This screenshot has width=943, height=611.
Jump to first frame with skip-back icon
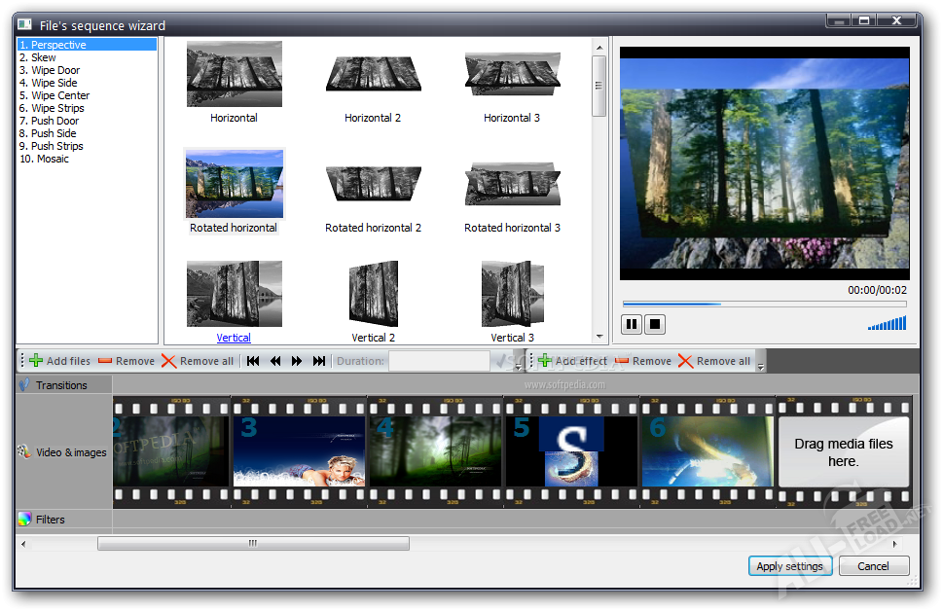(x=252, y=360)
